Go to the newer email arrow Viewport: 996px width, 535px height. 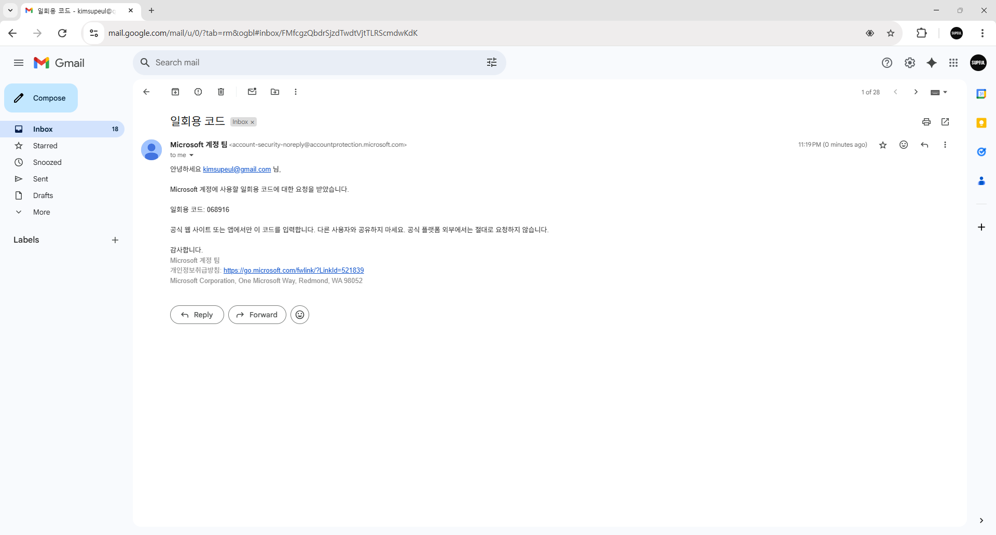point(895,92)
